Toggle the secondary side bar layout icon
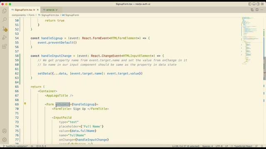This screenshot has height=149, width=266. point(258,4)
